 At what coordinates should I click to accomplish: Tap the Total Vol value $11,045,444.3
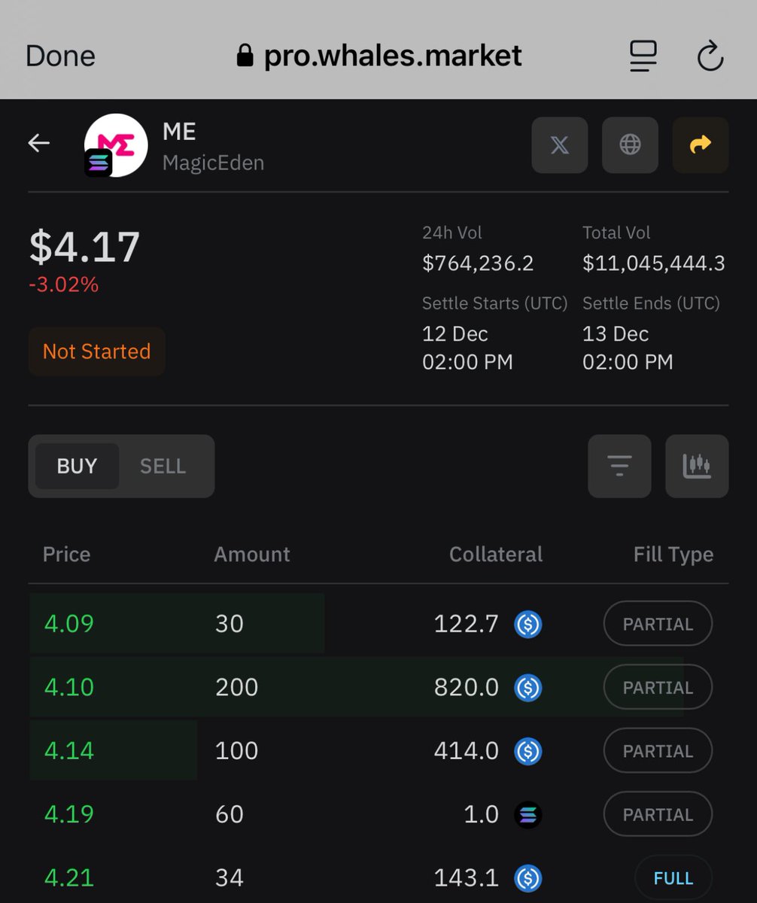pyautogui.click(x=654, y=263)
